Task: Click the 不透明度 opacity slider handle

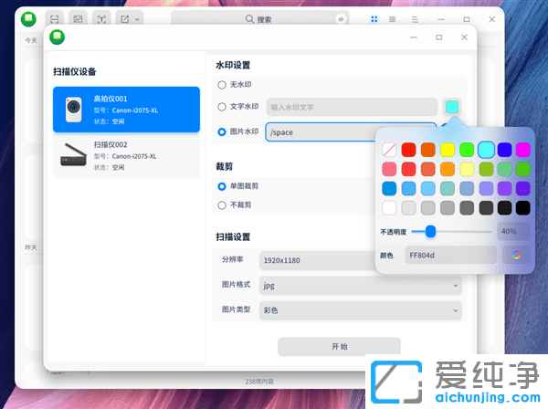Action: 430,232
